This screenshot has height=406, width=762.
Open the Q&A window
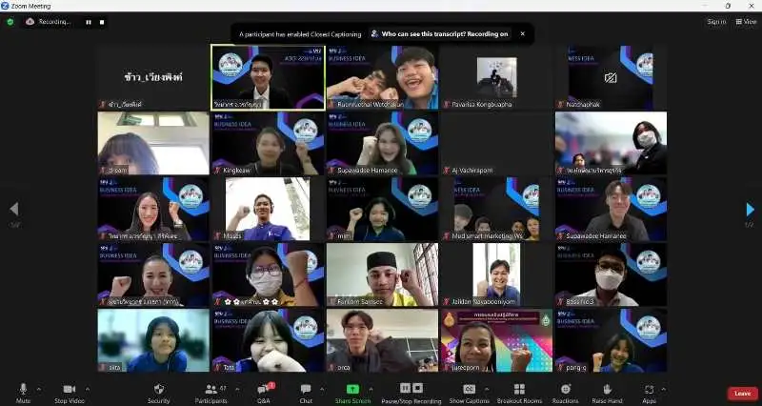click(x=263, y=392)
